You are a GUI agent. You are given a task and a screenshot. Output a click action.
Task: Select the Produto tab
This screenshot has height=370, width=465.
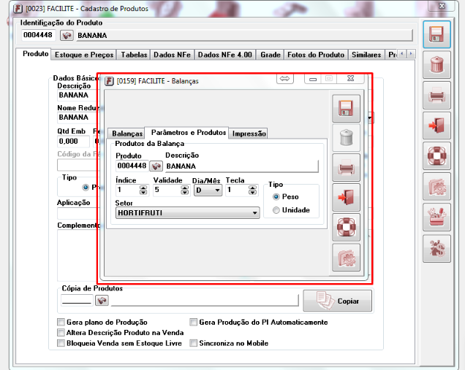coord(35,54)
